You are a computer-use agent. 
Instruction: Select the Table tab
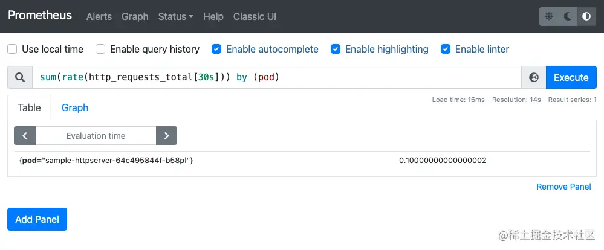tap(29, 107)
